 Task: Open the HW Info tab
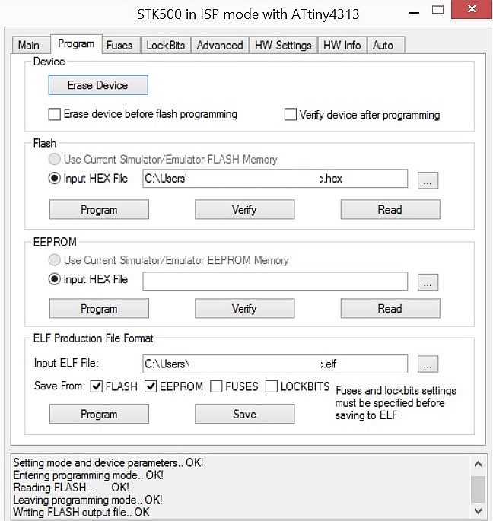tap(342, 45)
